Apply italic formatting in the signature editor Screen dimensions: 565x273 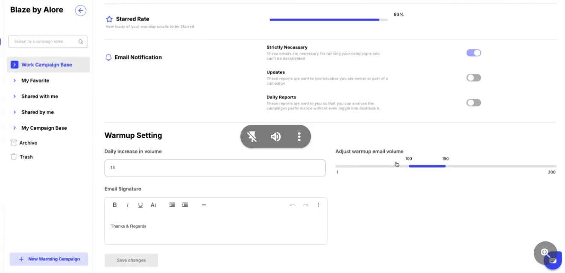(x=127, y=205)
